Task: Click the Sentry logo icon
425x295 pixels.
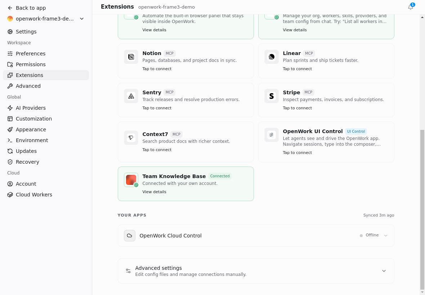Action: coord(131,96)
